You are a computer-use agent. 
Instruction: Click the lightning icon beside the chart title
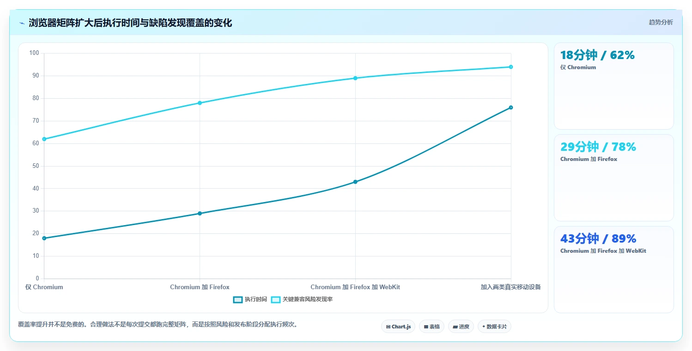coord(22,23)
